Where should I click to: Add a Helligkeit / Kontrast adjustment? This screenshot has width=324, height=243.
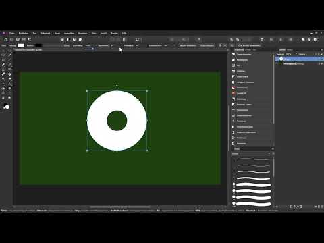[x=245, y=82]
